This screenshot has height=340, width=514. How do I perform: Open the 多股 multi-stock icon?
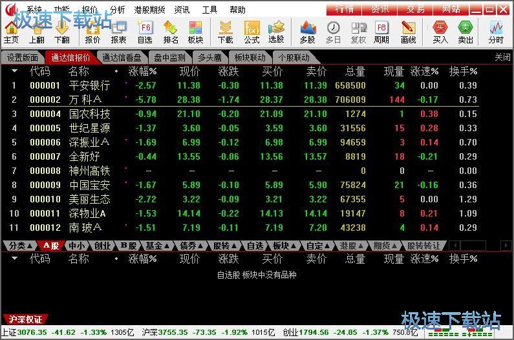(307, 32)
